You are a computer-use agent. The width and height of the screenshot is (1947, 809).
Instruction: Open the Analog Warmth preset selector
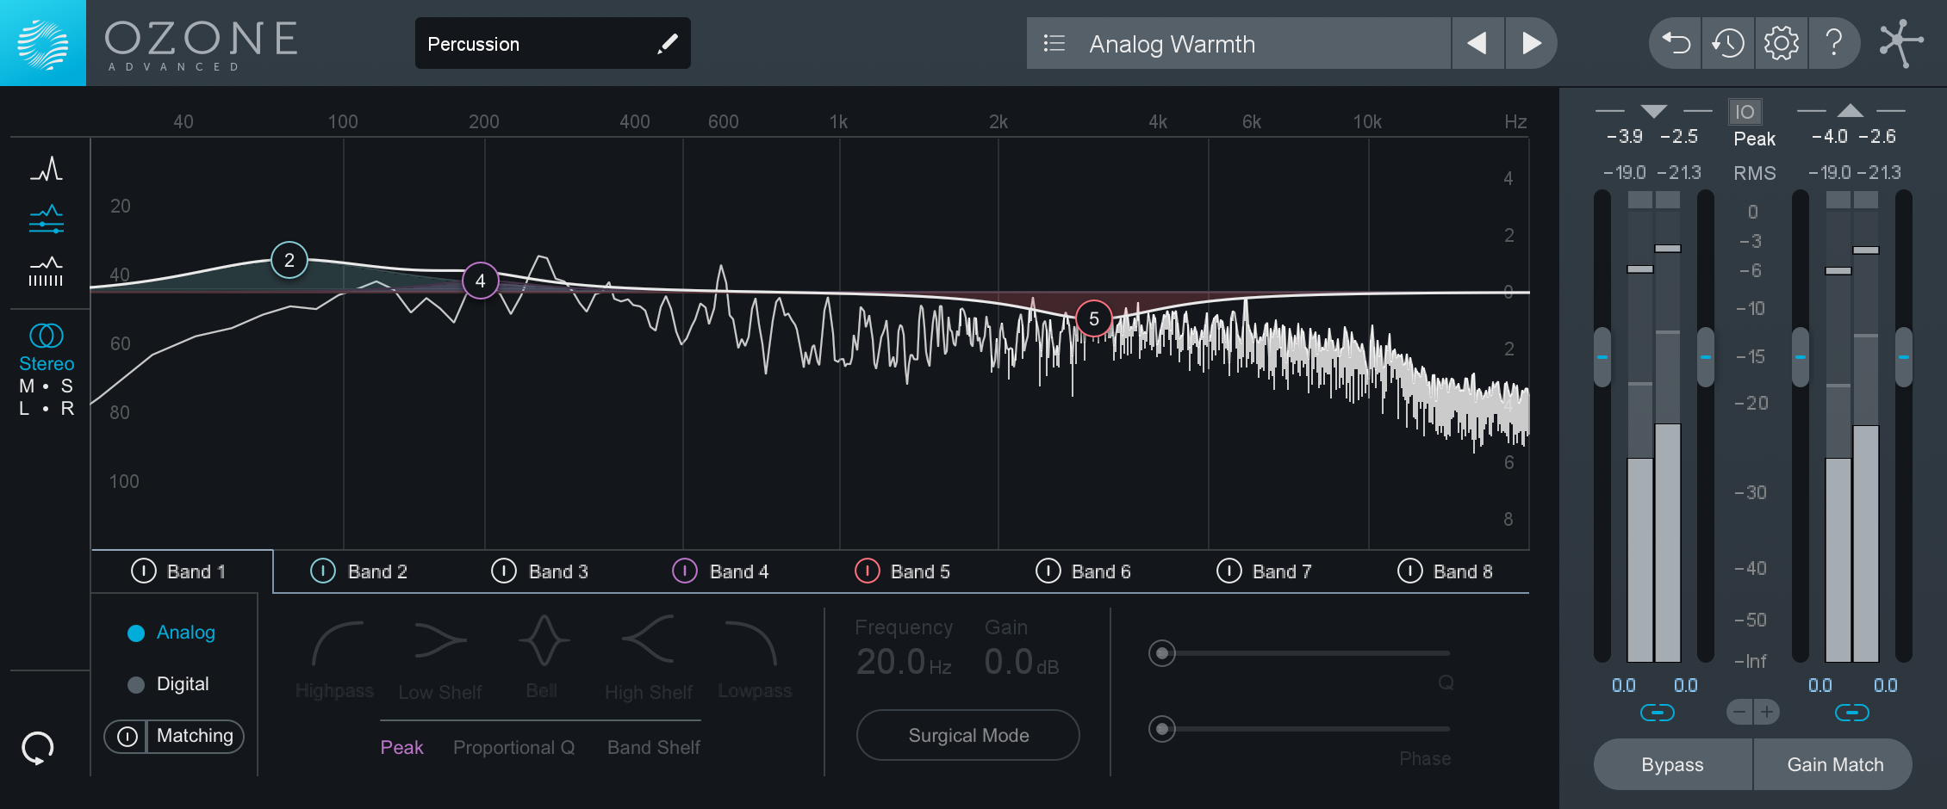(x=1239, y=43)
